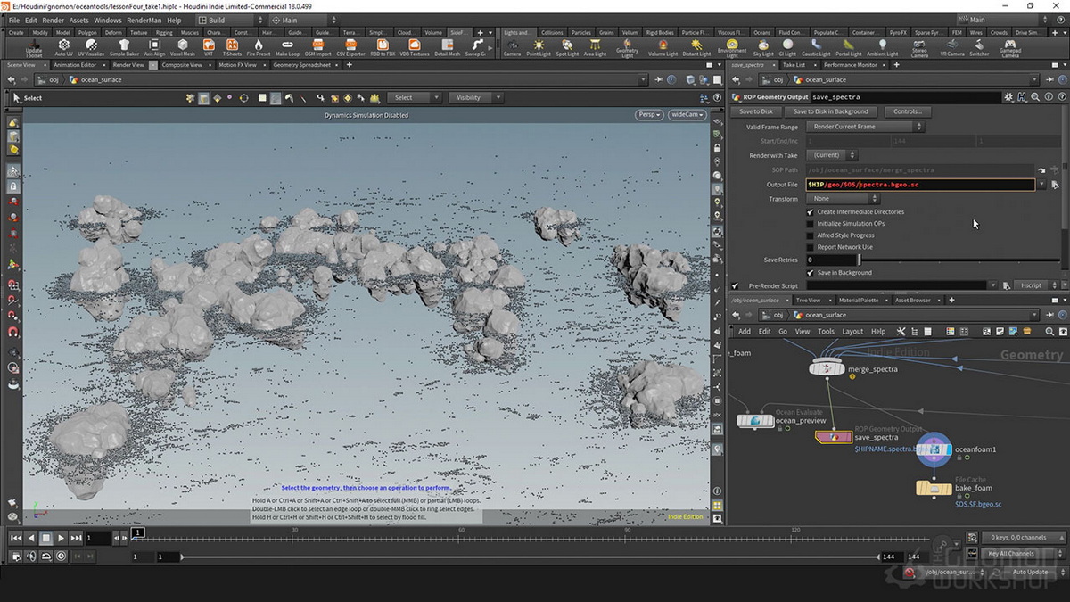Add an Area Light from the shelf
Screen dimensions: 1070x602
tap(595, 46)
